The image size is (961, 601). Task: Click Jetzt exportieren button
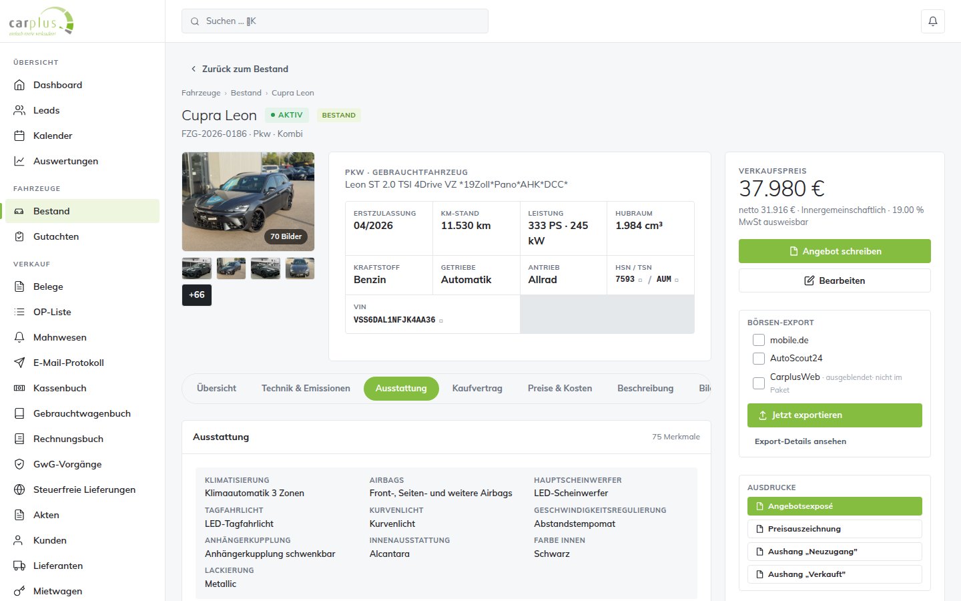835,415
